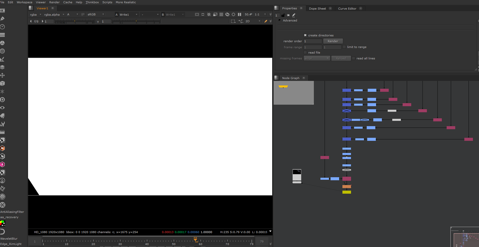Viewport: 479px width, 247px height.
Task: Click the WaveletBlur toolbar entry
Action: click(x=9, y=239)
